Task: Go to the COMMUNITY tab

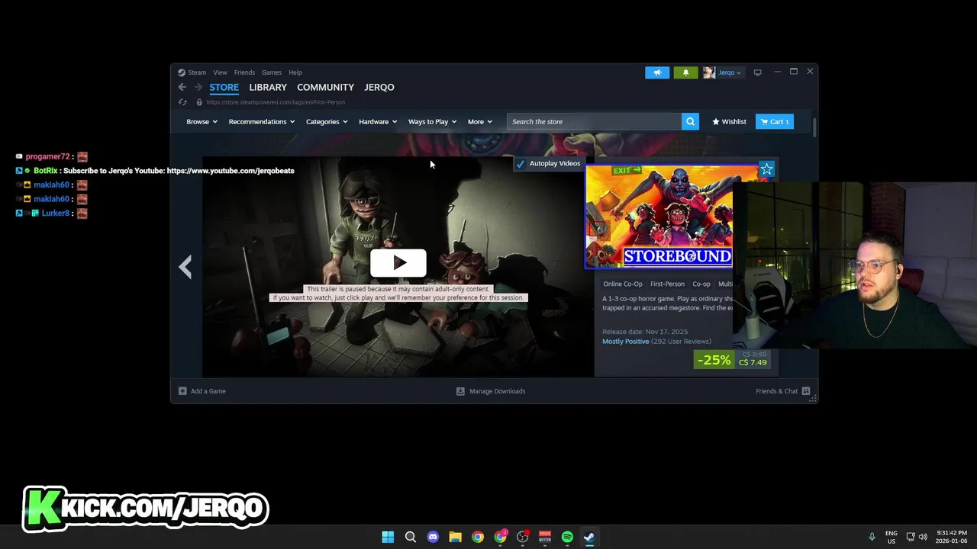Action: tap(325, 87)
